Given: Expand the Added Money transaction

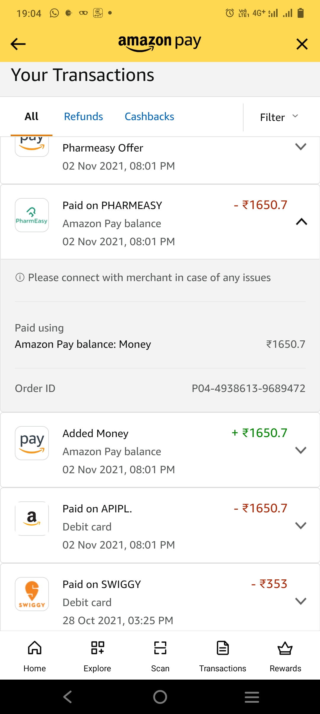Looking at the screenshot, I should point(301,450).
